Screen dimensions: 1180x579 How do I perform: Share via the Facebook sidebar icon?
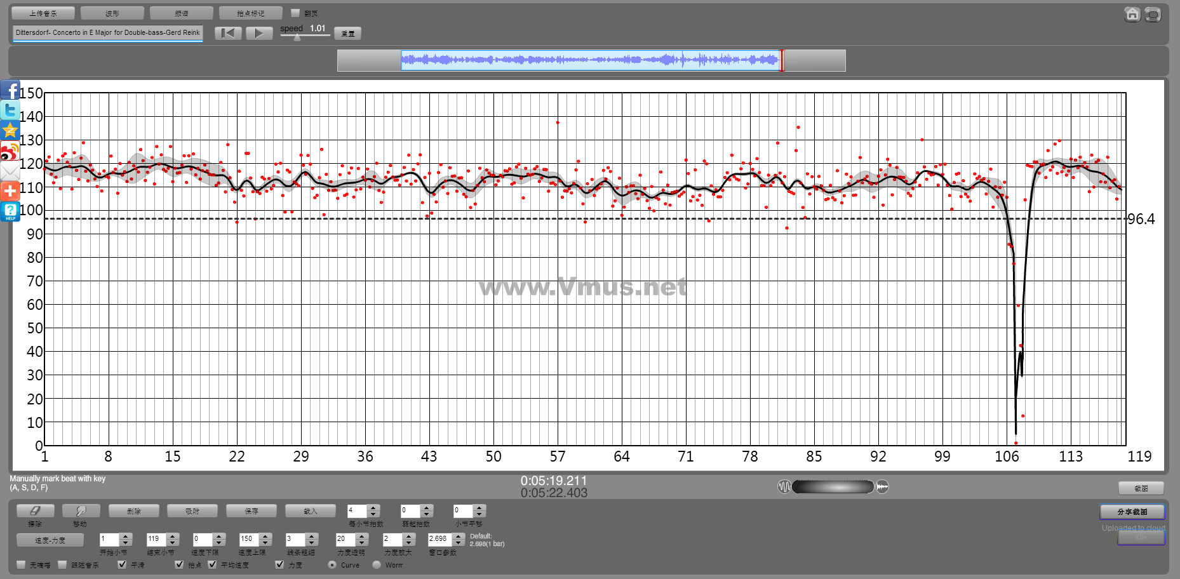coord(10,90)
